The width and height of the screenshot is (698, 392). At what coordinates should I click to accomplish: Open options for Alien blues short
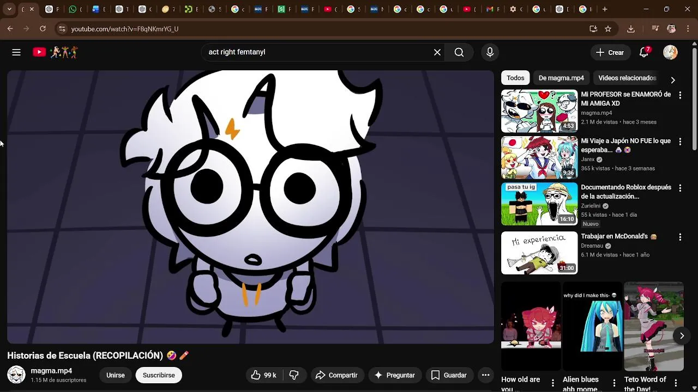[x=614, y=383]
